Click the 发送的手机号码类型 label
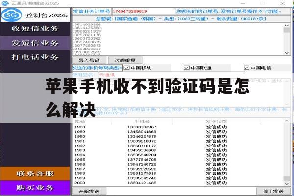 click(97, 68)
